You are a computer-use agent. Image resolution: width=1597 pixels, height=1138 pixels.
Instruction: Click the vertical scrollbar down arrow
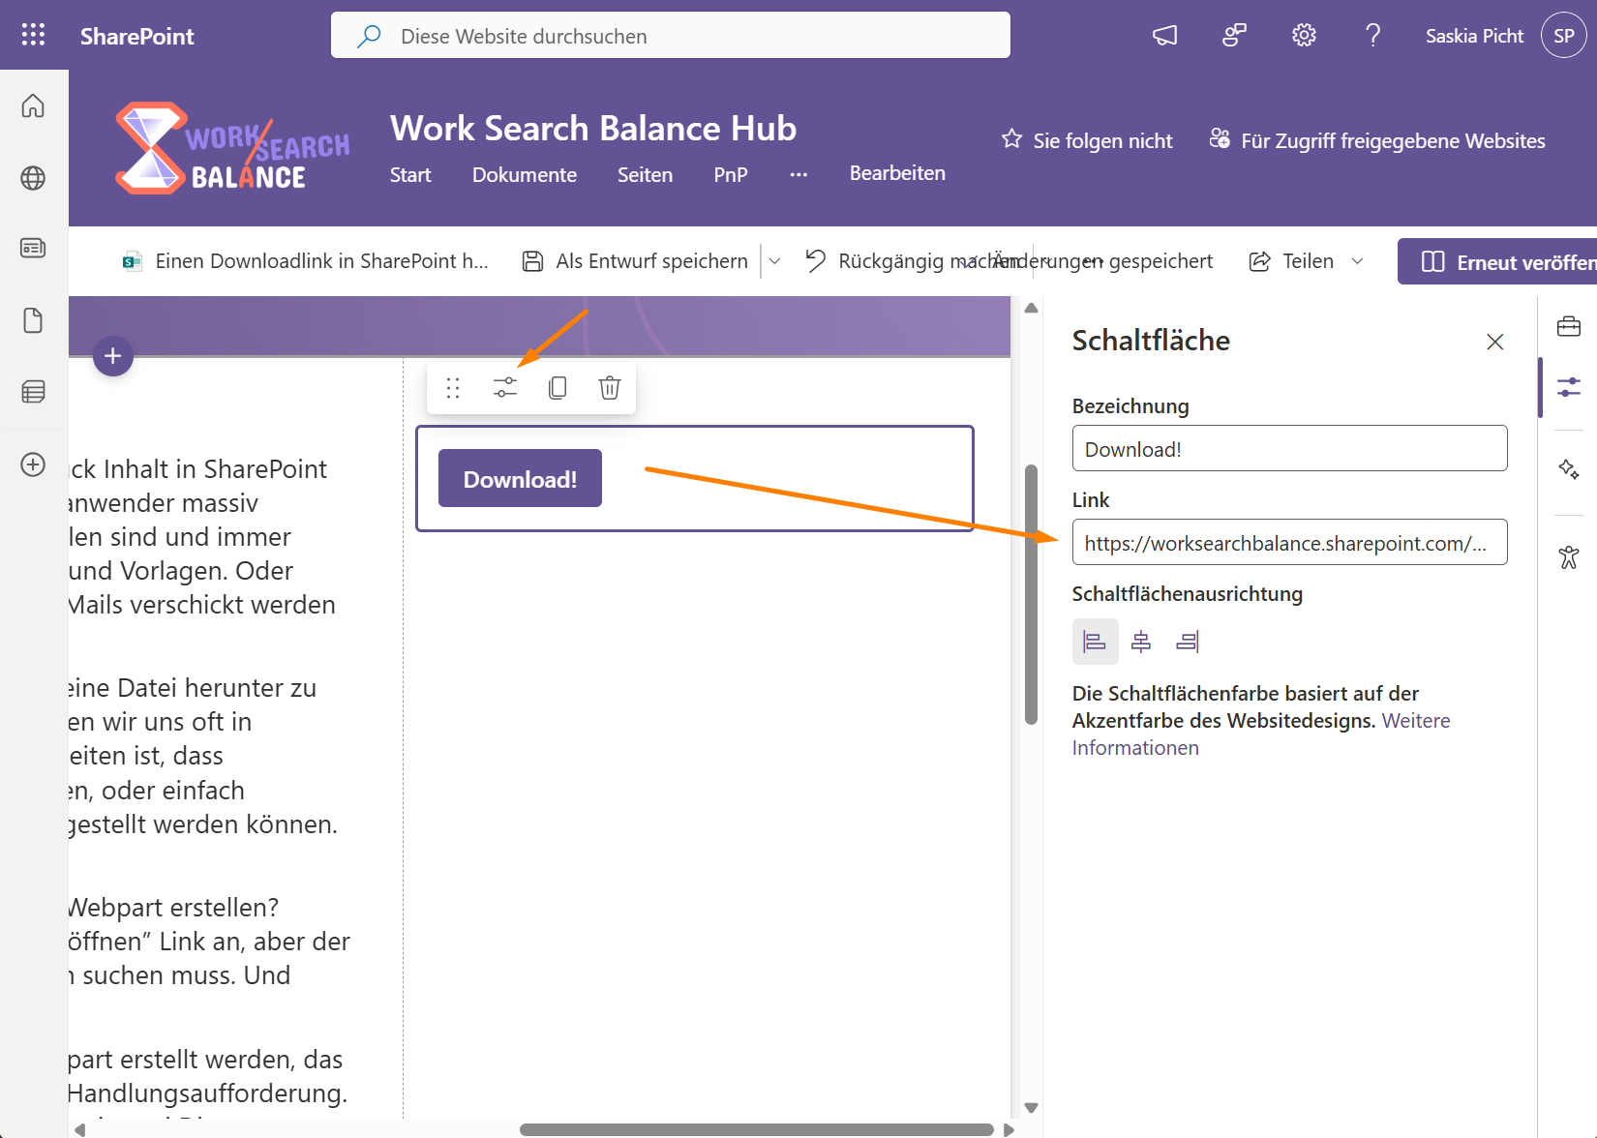coord(1031,1108)
